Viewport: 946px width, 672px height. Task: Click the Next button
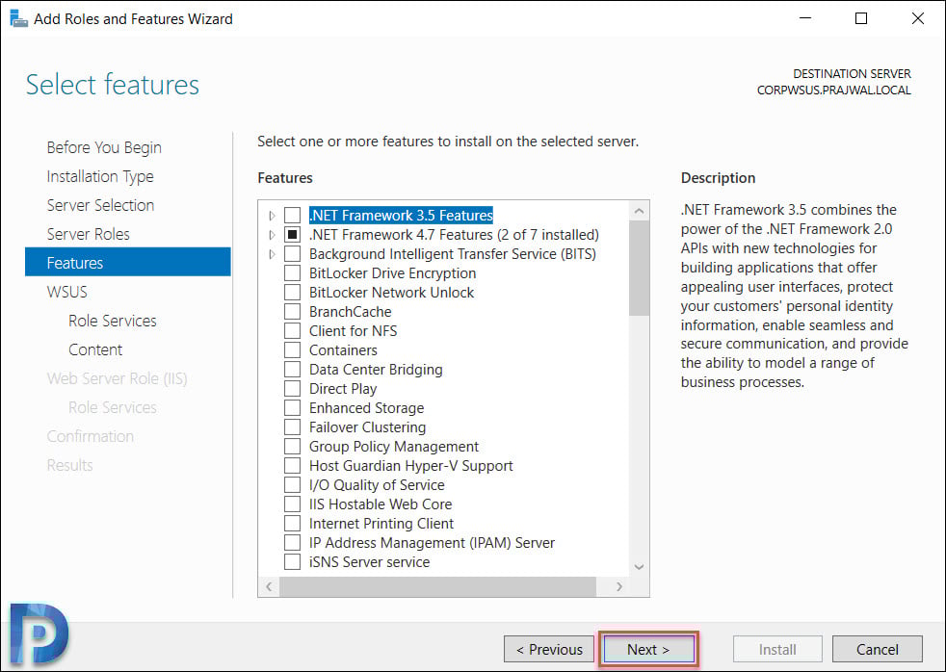(x=648, y=649)
